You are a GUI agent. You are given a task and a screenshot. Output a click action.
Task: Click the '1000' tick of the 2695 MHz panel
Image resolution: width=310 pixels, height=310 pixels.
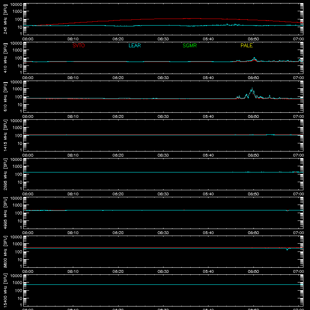[17, 166]
